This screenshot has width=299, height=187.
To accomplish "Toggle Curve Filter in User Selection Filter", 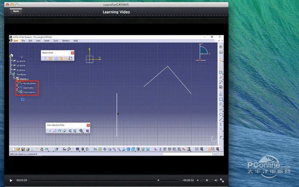I will 55,131.
